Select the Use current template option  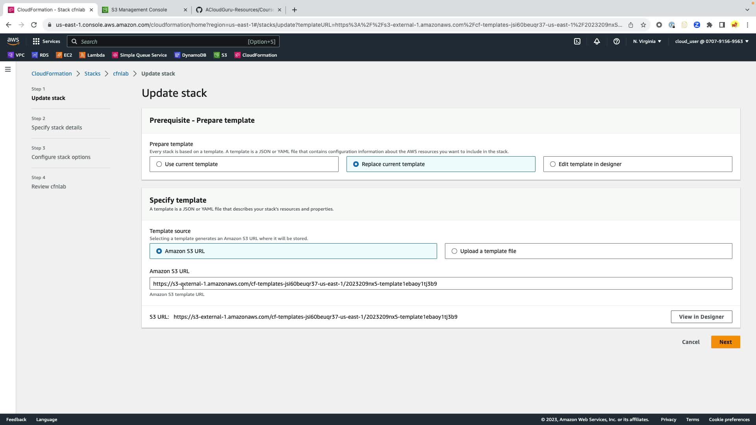[x=159, y=164]
